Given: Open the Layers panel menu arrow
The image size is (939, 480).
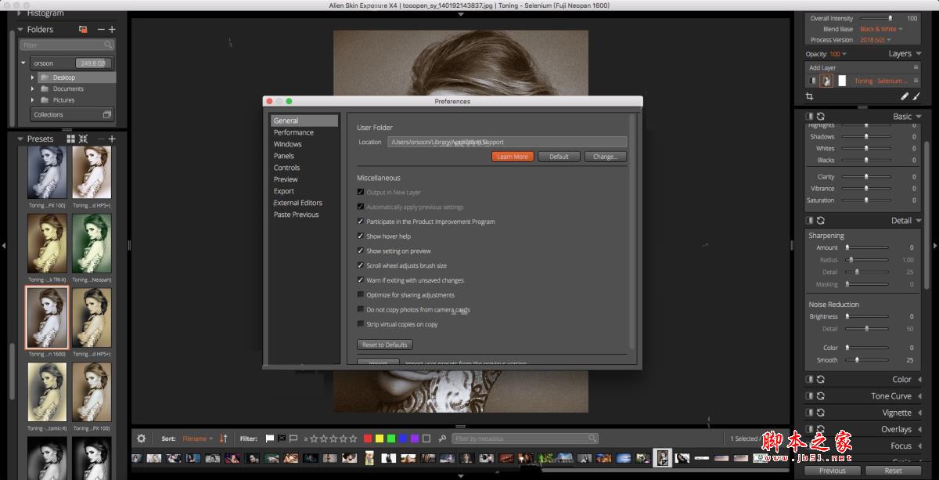Looking at the screenshot, I should pos(918,54).
